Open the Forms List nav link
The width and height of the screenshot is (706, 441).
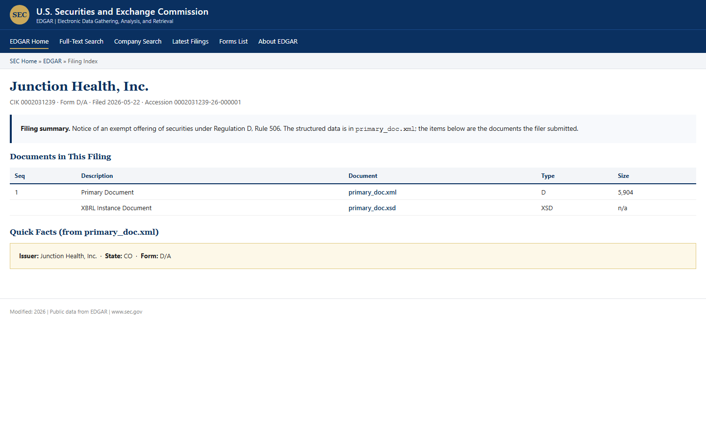[233, 42]
